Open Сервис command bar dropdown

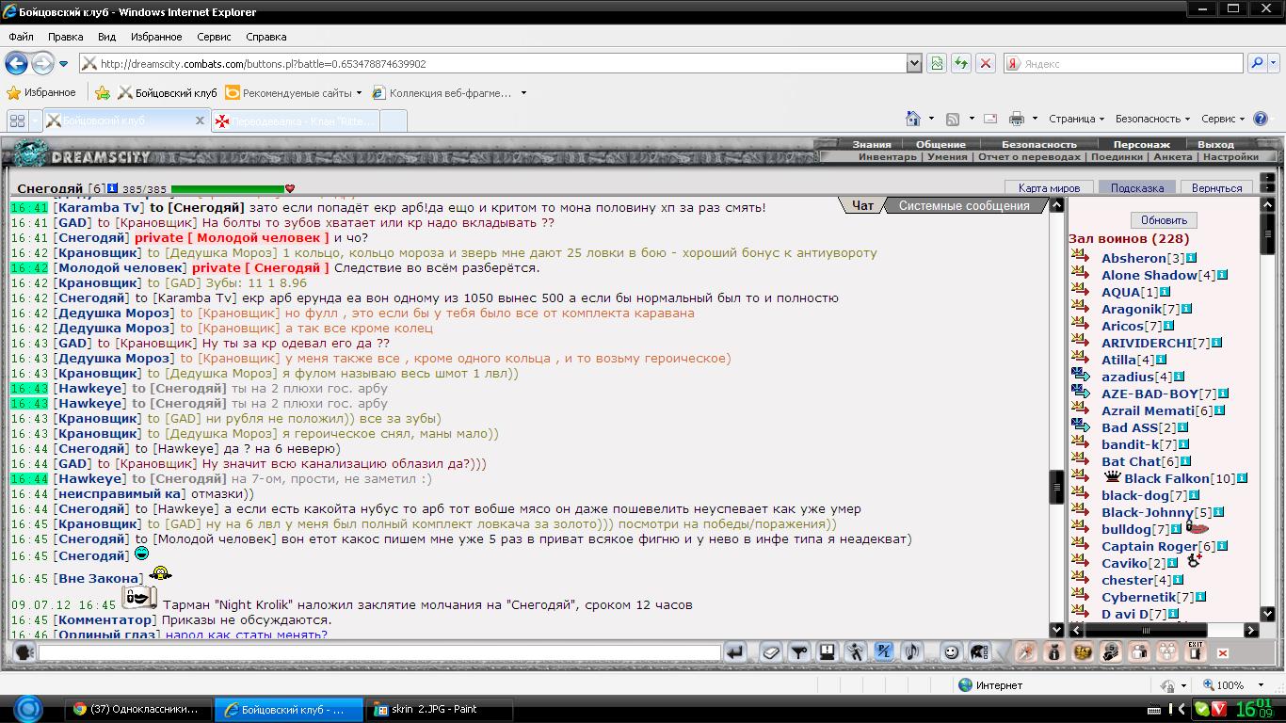click(x=1223, y=119)
